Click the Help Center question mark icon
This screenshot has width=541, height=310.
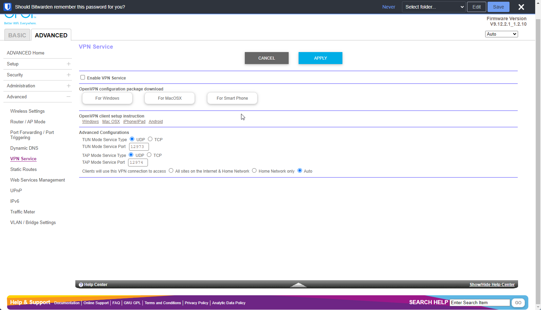coord(81,285)
